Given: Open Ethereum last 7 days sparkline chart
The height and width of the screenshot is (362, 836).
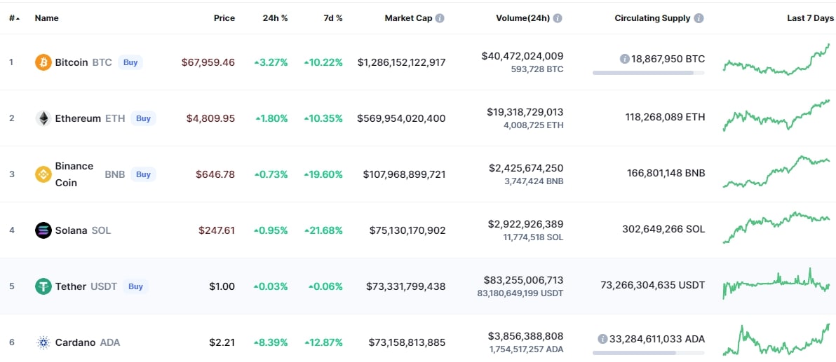Looking at the screenshot, I should point(776,115).
